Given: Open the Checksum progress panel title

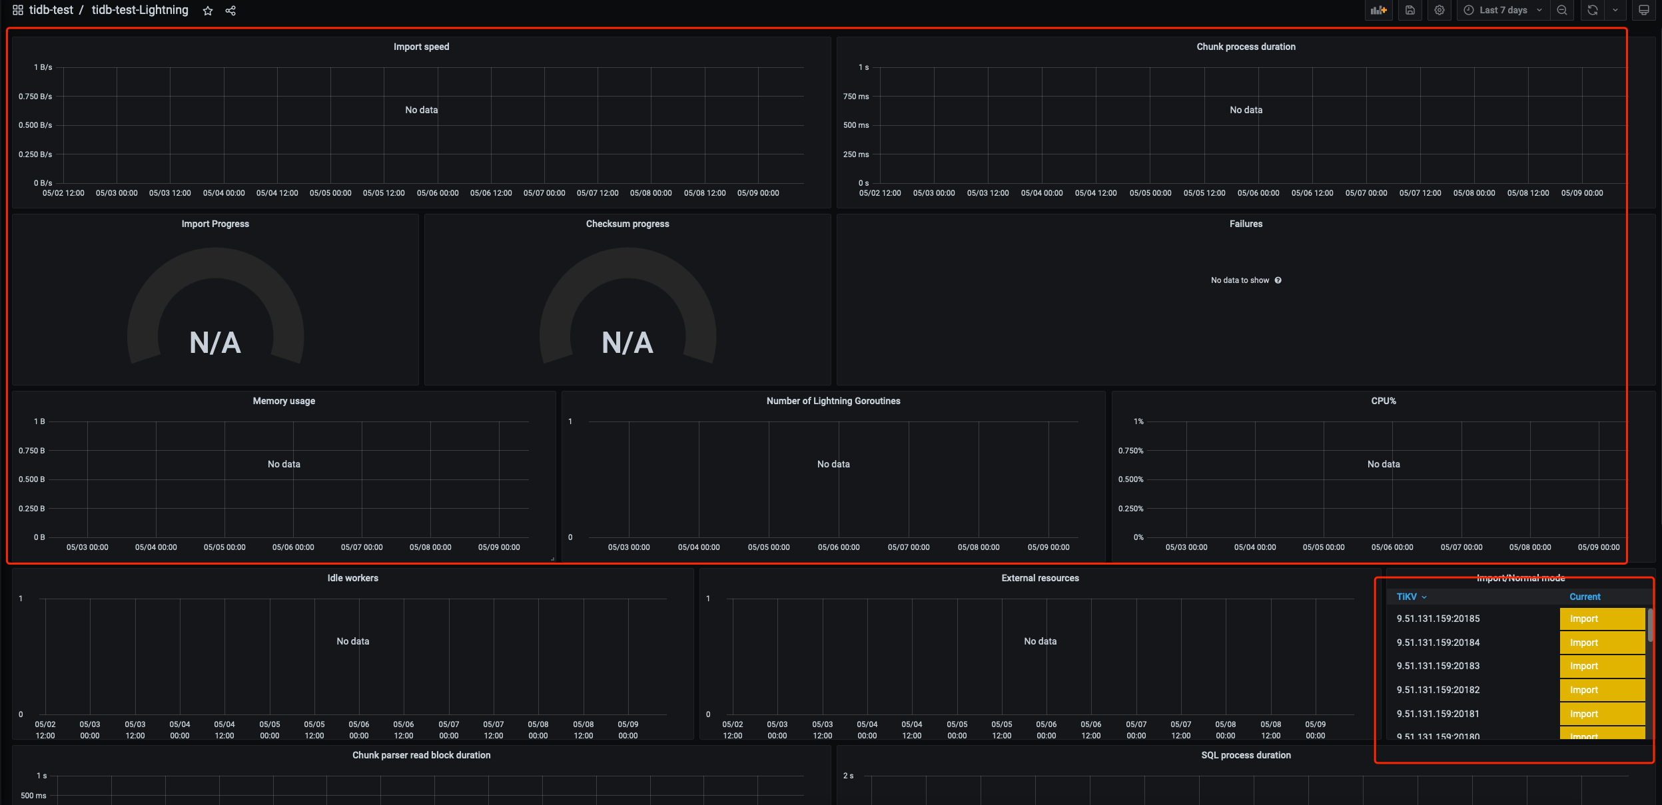Looking at the screenshot, I should coord(627,224).
